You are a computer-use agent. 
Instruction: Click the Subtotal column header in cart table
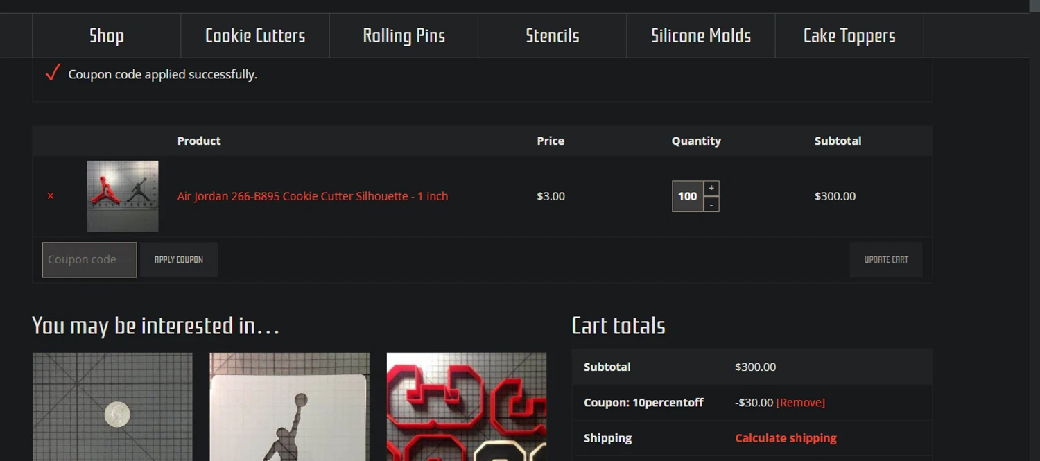(x=838, y=141)
